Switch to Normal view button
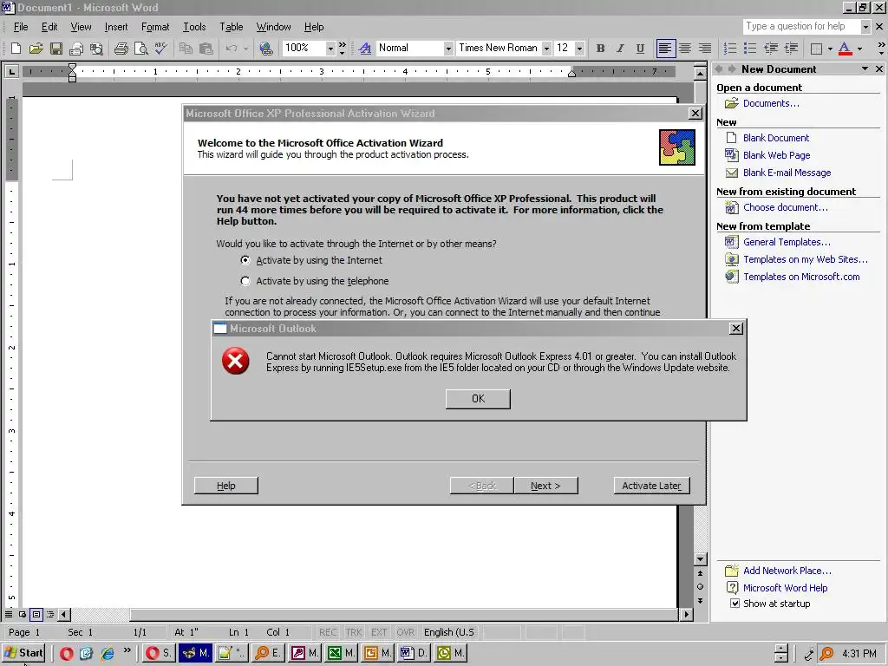Screen dimensions: 888x666 click(x=9, y=615)
